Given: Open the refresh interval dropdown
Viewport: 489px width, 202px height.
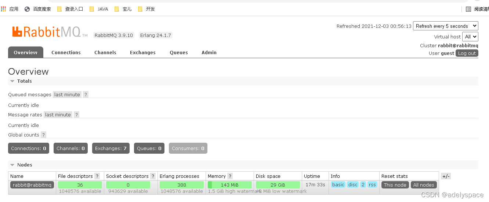Looking at the screenshot, I should (446, 26).
